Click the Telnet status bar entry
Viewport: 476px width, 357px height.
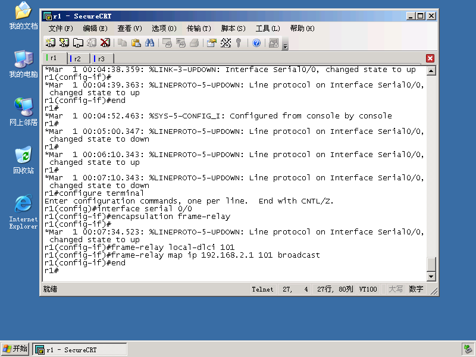tap(262, 289)
